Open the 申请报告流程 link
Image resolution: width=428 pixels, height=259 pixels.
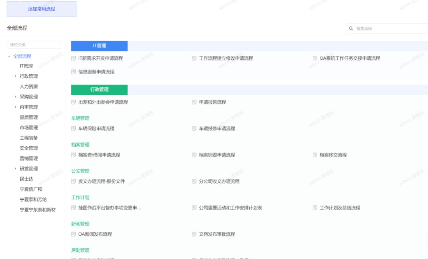212,102
